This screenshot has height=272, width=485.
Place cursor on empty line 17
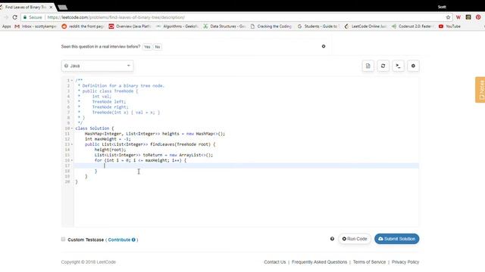pos(246,165)
